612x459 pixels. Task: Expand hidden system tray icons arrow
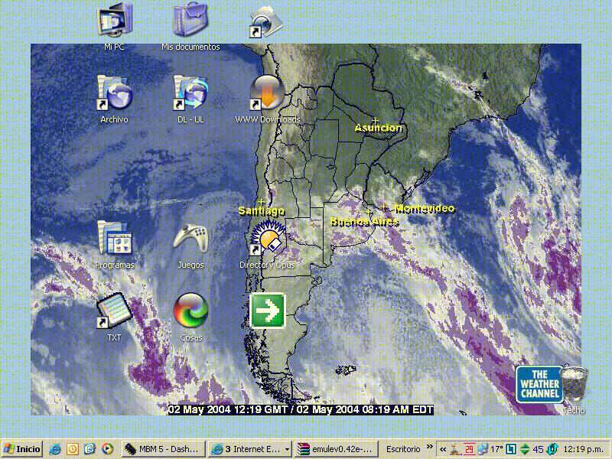click(x=443, y=449)
